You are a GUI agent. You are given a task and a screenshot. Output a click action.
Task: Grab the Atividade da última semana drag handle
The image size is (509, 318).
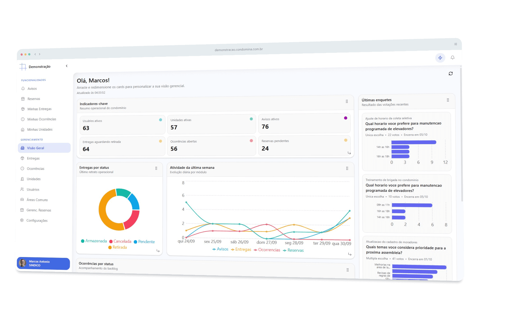click(347, 169)
